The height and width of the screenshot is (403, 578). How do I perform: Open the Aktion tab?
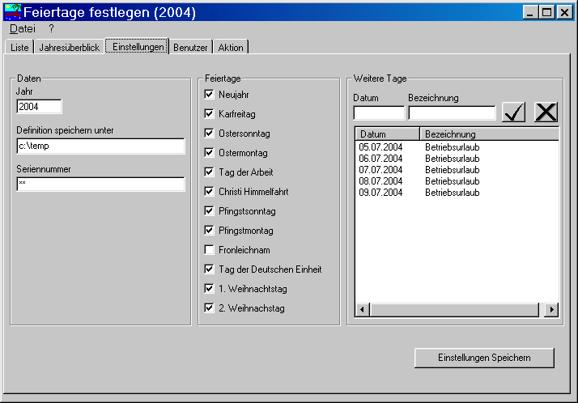(x=231, y=48)
